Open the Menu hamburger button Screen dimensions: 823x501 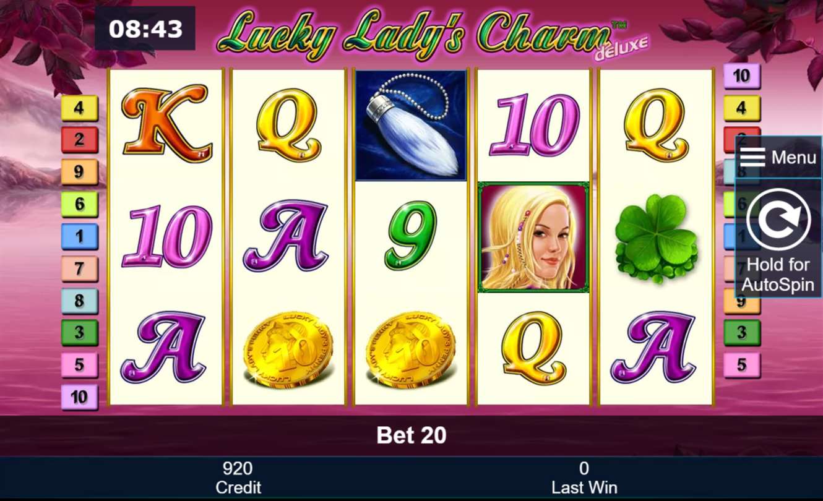(x=778, y=157)
